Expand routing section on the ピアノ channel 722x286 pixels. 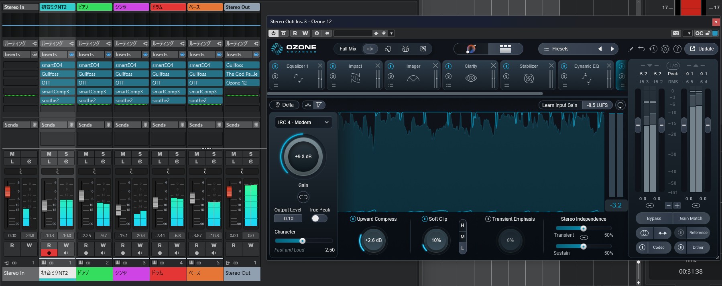point(94,44)
